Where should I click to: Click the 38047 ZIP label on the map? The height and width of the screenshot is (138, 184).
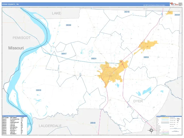(64, 54)
